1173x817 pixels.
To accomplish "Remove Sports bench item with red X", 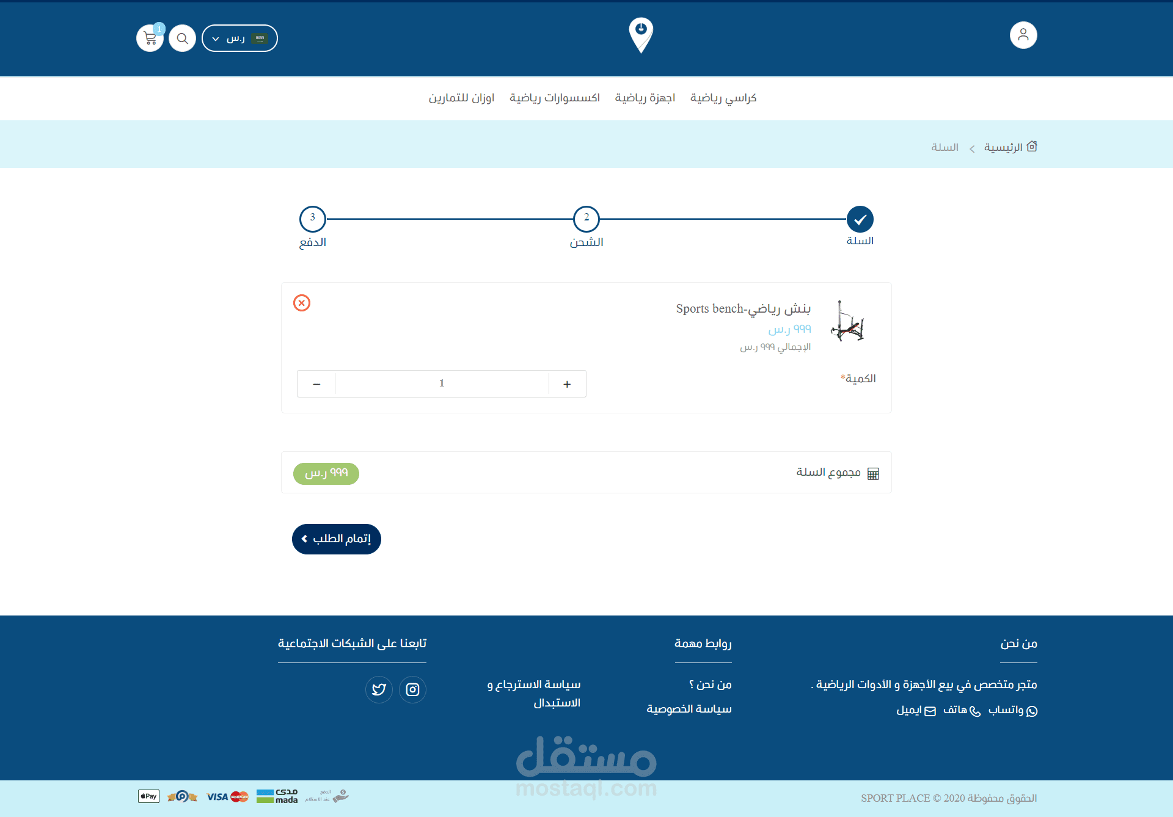I will point(302,303).
